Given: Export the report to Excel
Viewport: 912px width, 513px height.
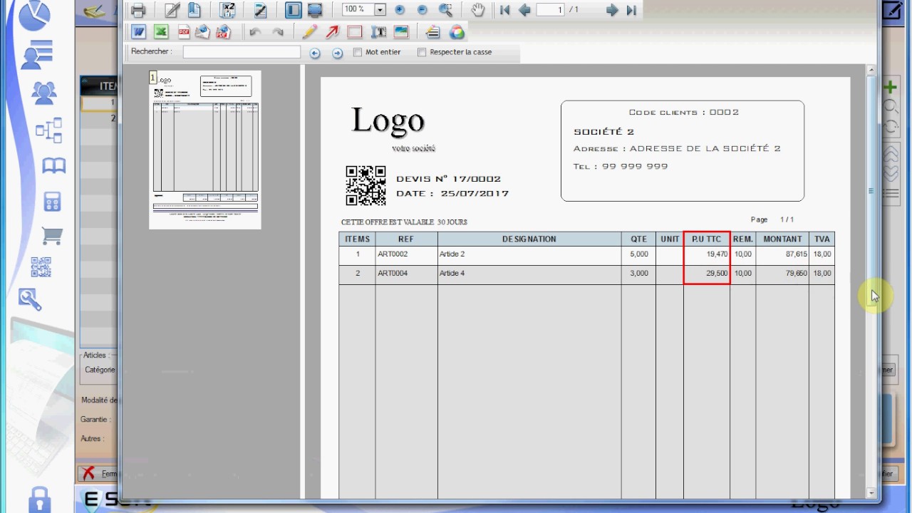Looking at the screenshot, I should click(x=161, y=32).
